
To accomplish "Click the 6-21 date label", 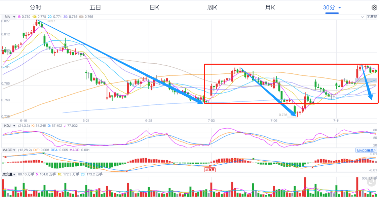I will tap(86, 121).
